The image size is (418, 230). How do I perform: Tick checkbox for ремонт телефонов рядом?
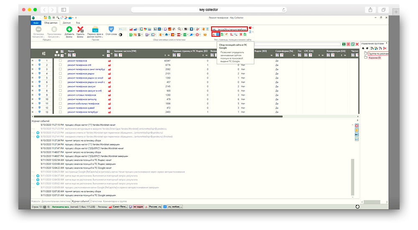[60, 73]
